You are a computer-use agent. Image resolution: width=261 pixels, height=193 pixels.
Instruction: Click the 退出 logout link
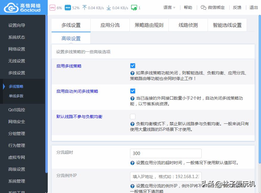[x=254, y=8]
